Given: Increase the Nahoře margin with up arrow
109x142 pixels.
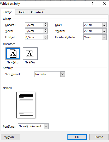Looking at the screenshot, I should point(45,24).
